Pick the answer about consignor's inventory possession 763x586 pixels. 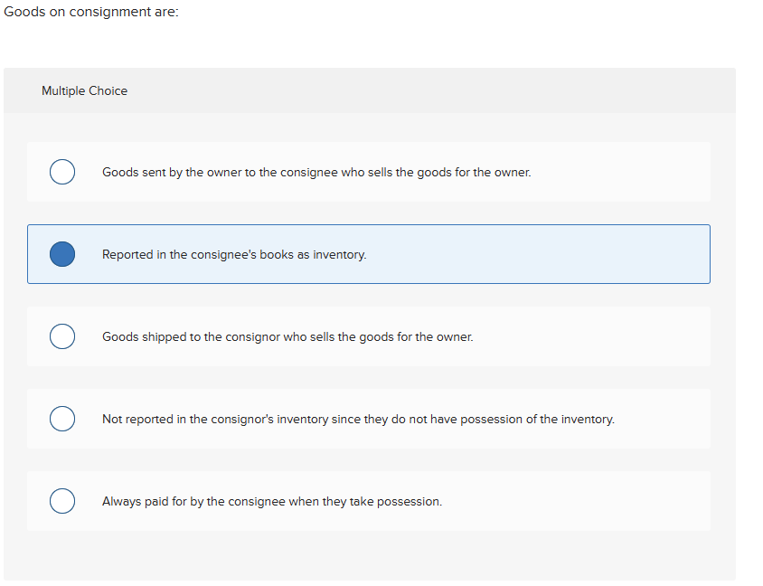359,419
